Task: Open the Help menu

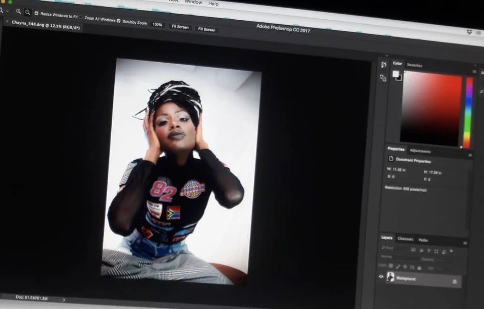Action: coord(213,4)
